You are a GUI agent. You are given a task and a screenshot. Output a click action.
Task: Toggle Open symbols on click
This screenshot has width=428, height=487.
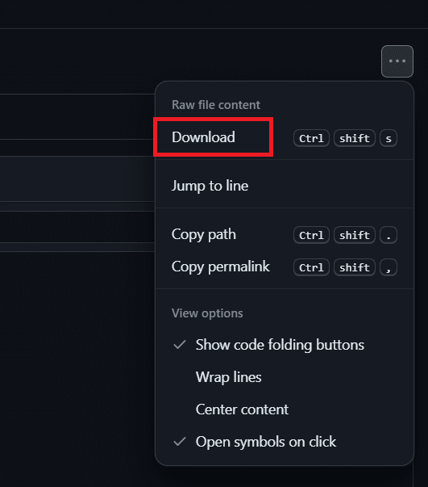coord(285,442)
